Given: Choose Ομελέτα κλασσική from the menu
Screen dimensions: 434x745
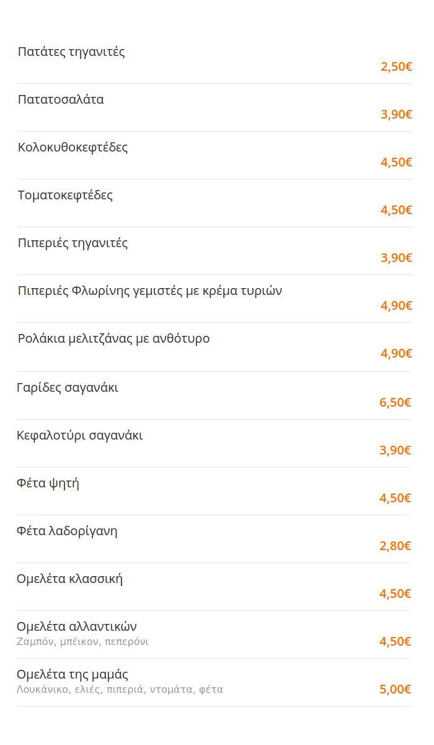Looking at the screenshot, I should click(213, 587).
